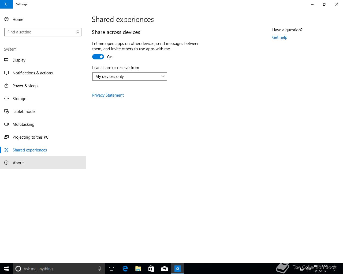Expand the My devices only dropdown
This screenshot has width=343, height=274.
tap(130, 77)
